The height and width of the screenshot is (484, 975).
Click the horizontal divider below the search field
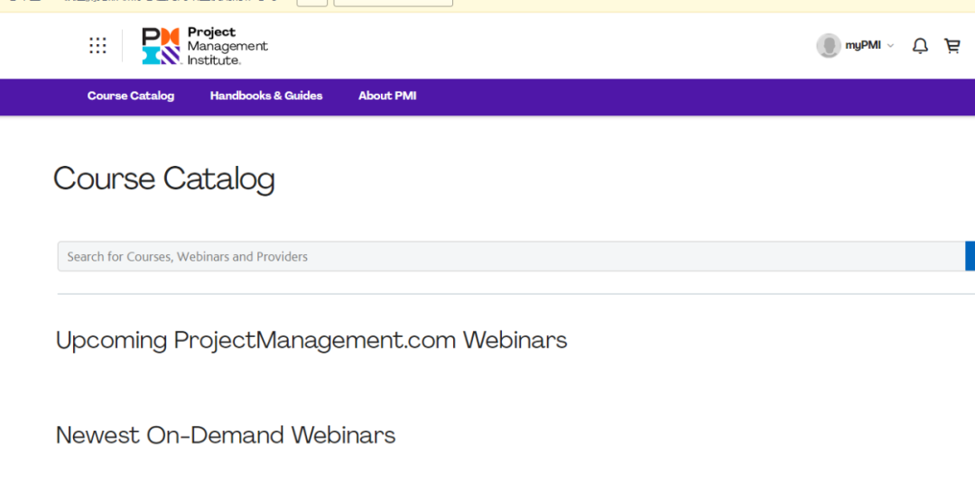pyautogui.click(x=515, y=294)
